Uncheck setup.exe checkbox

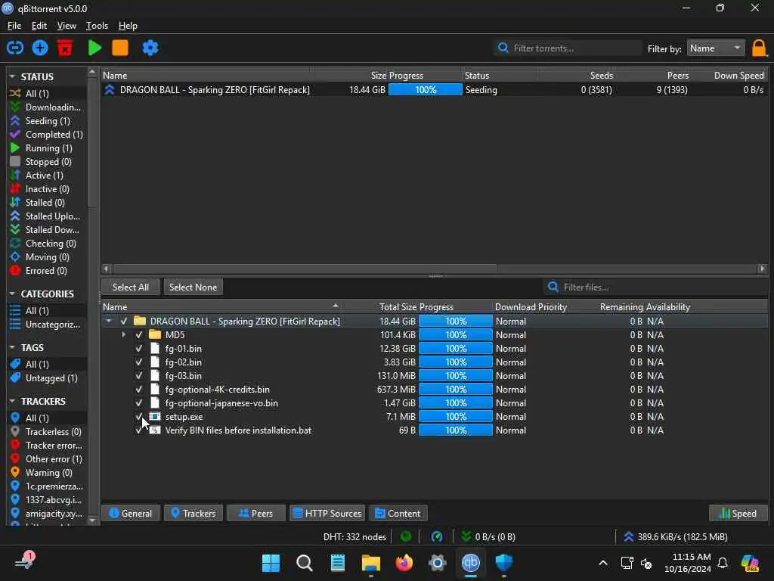pyautogui.click(x=139, y=417)
